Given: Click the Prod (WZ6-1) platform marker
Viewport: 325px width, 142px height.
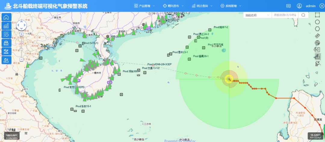Looking at the screenshot, I should click(x=83, y=43).
